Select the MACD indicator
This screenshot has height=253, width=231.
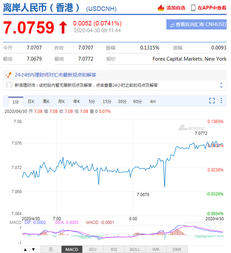tap(72, 250)
